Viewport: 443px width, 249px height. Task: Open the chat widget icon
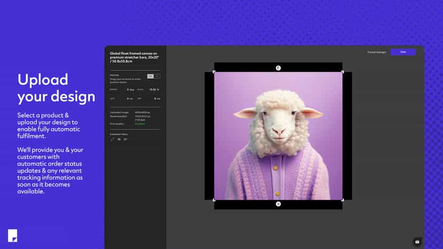(417, 242)
